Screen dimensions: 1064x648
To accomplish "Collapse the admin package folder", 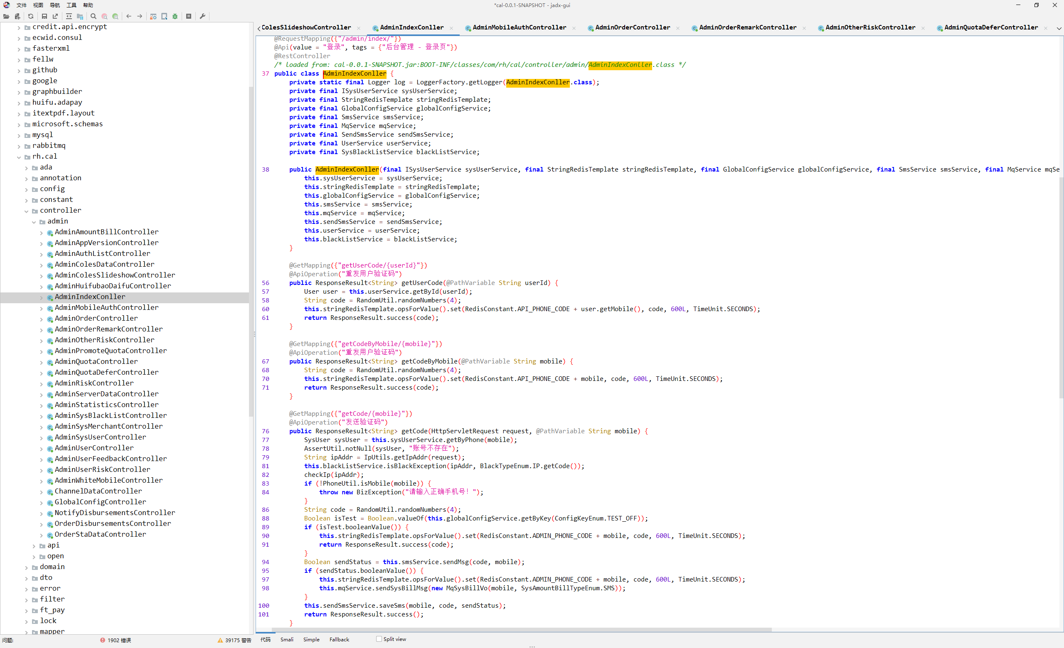I will tap(34, 222).
